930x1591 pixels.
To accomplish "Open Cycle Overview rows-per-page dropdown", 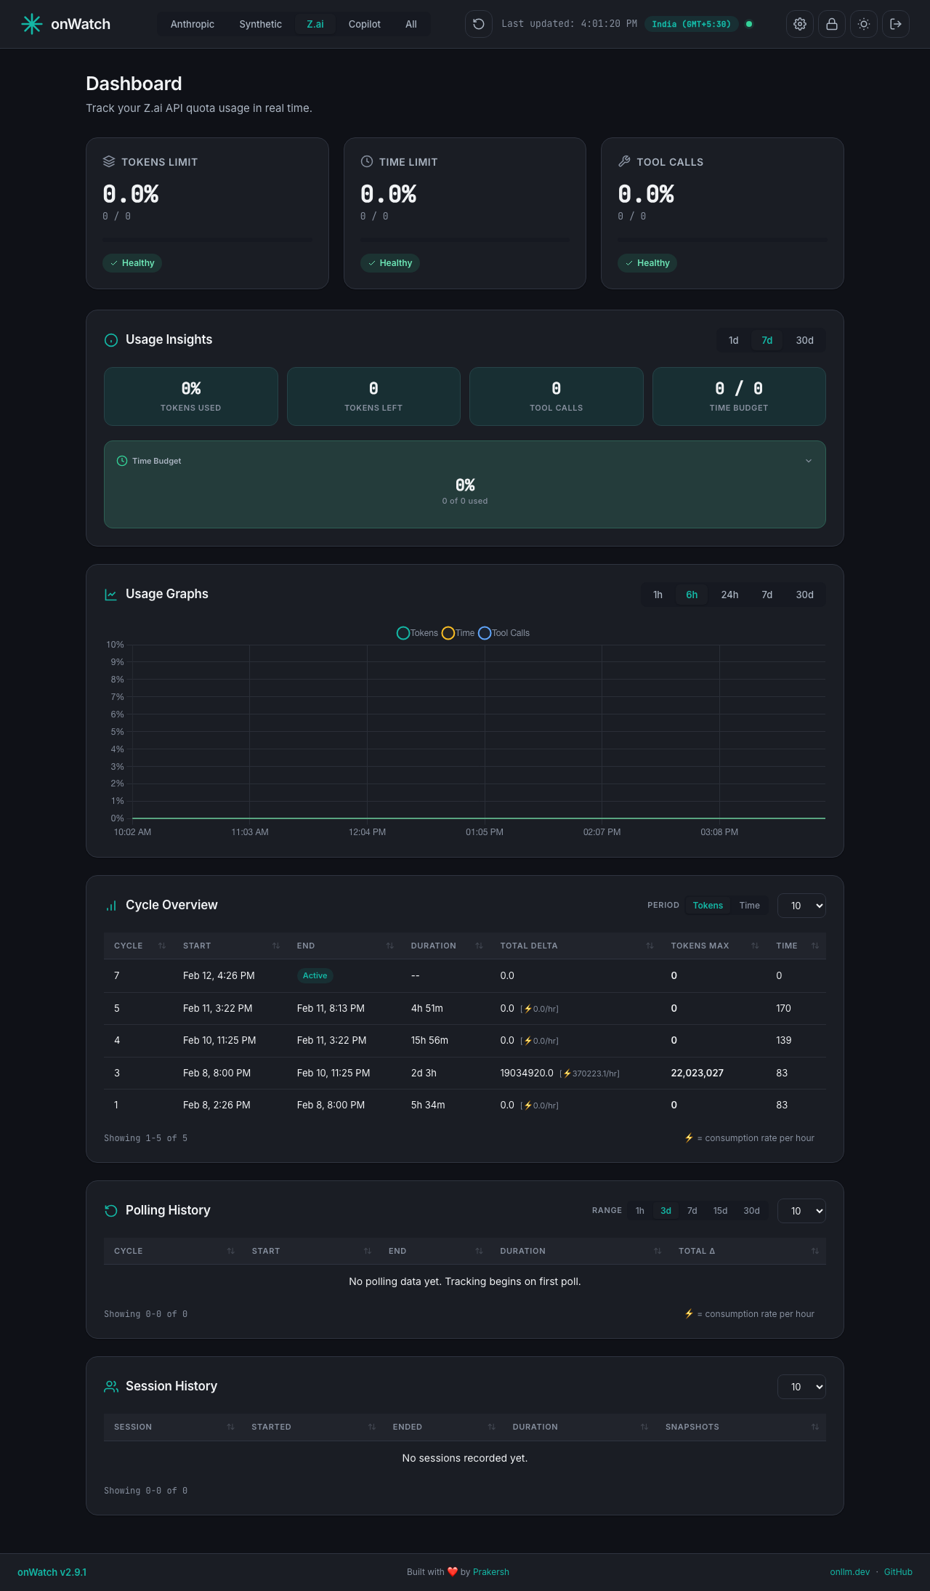I will tap(802, 906).
